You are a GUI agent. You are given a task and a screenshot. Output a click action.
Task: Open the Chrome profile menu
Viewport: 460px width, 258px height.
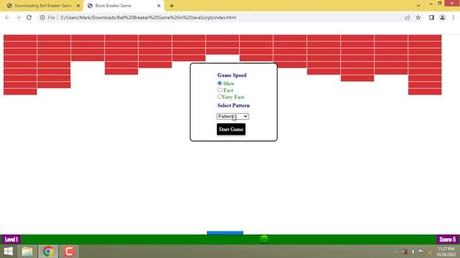443,17
